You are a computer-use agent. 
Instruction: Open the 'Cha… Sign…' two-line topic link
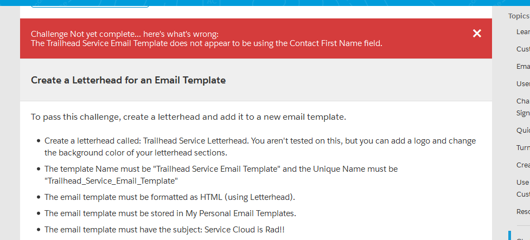tap(523, 107)
